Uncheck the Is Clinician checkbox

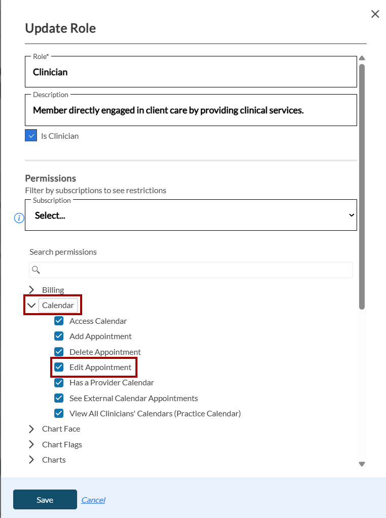[31, 135]
